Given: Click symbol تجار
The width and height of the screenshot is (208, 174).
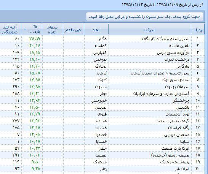Looking at the screenshot, I should click(103, 94).
